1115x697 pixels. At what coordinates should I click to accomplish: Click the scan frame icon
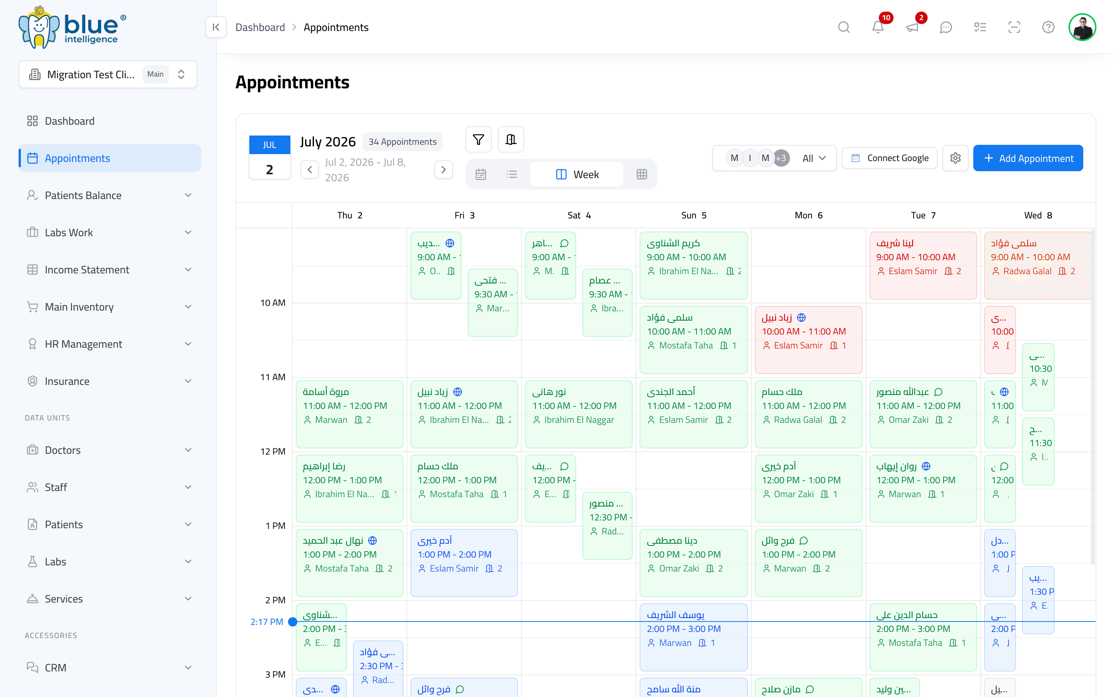[x=1014, y=27]
